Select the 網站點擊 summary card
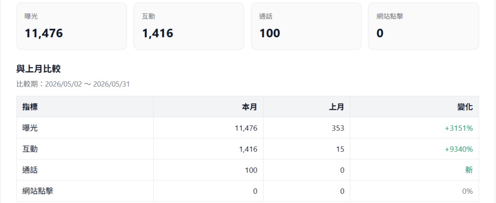 click(423, 26)
